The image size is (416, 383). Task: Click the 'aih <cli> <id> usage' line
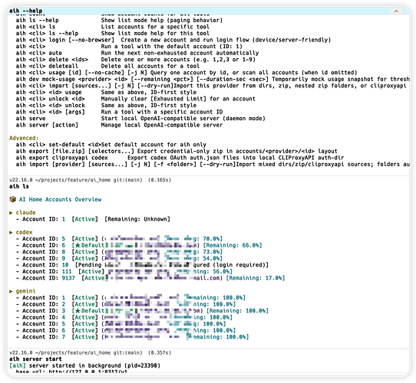[106, 92]
